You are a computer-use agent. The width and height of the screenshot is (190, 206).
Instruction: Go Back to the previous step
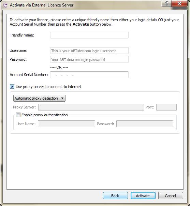pyautogui.click(x=115, y=196)
